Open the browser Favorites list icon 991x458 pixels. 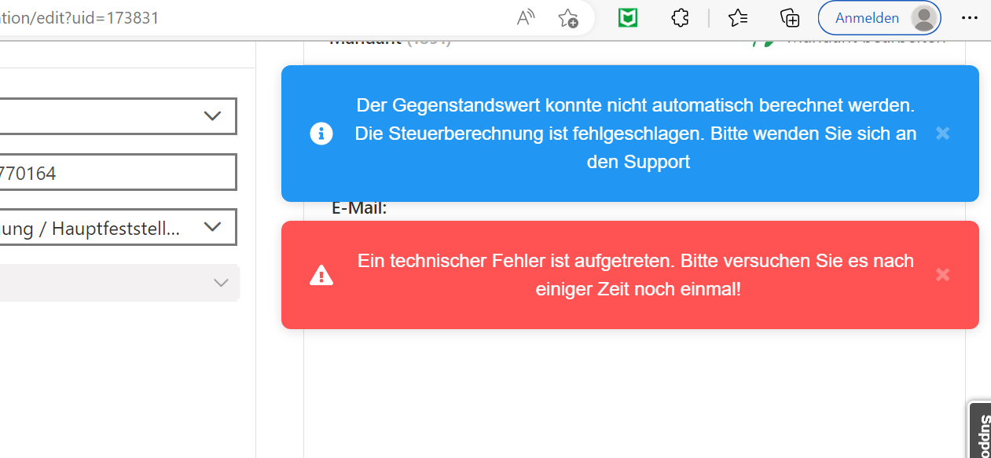tap(738, 18)
